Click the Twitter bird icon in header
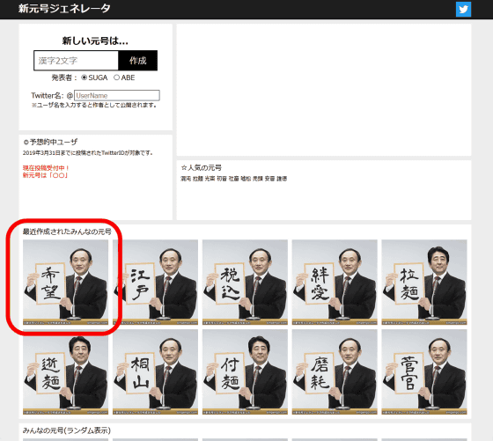This screenshot has width=493, height=441. 463,9
